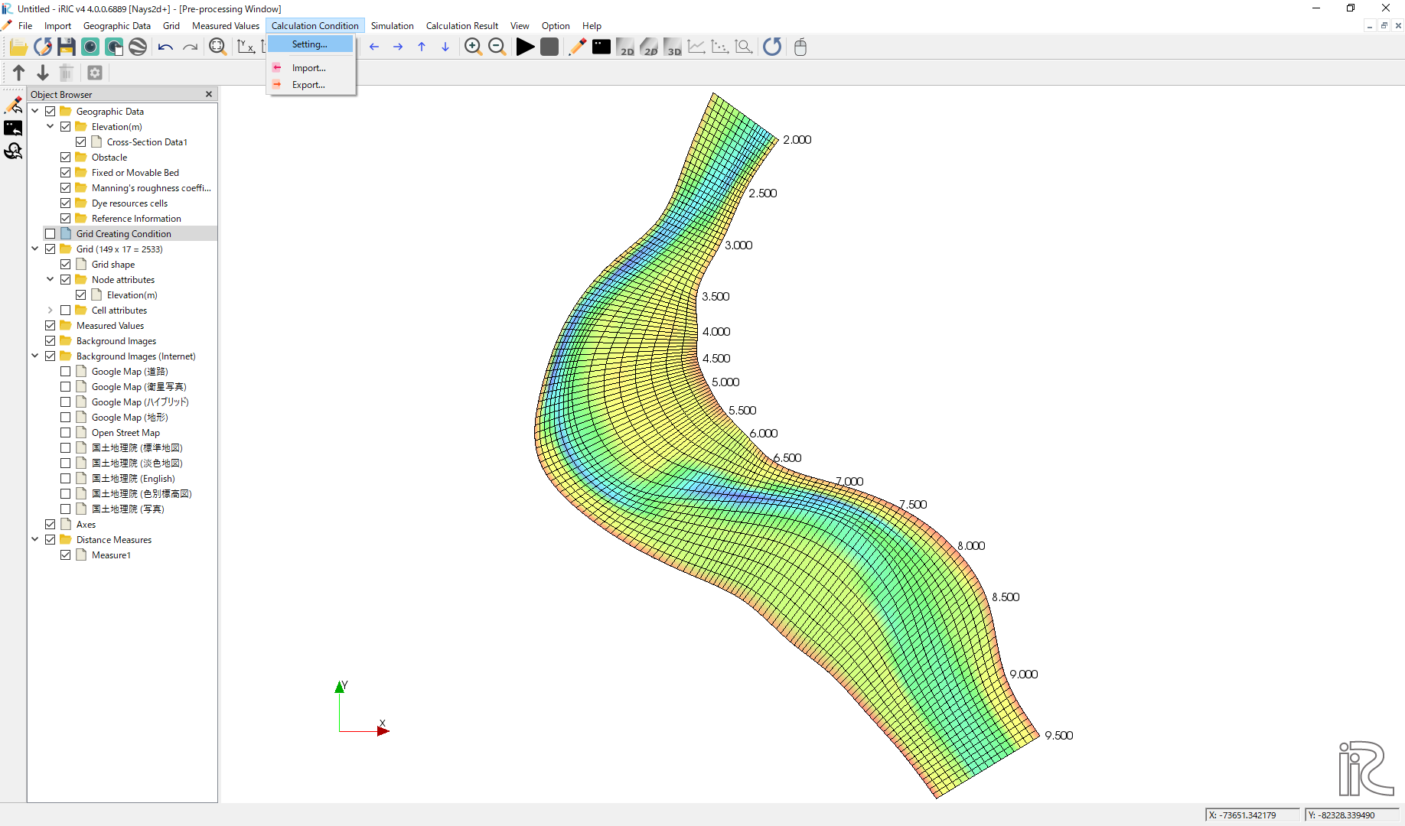Open the Measured Values menu
This screenshot has height=826, width=1405.
pyautogui.click(x=226, y=26)
